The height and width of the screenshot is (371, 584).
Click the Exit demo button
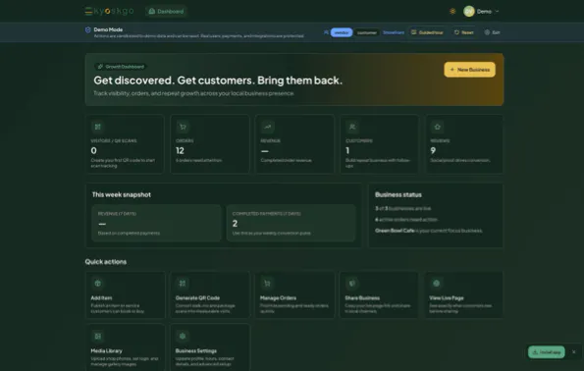(492, 32)
